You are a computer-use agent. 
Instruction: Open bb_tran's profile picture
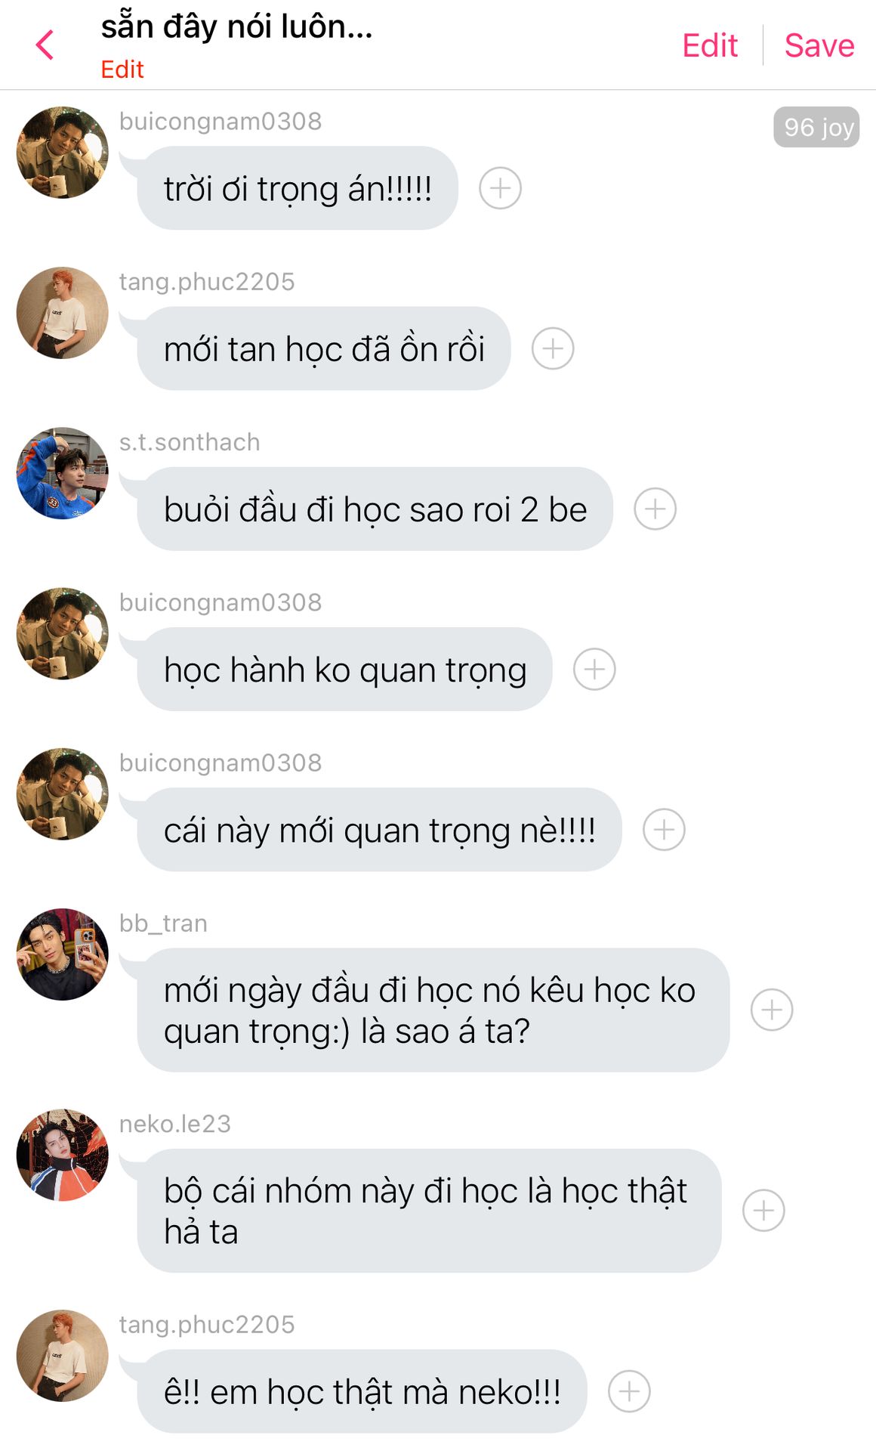tap(63, 954)
